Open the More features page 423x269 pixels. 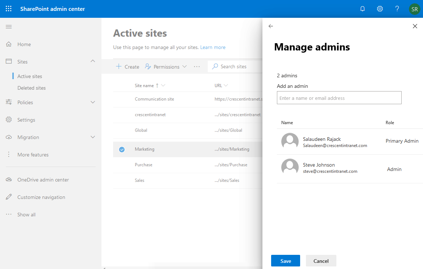coord(33,154)
